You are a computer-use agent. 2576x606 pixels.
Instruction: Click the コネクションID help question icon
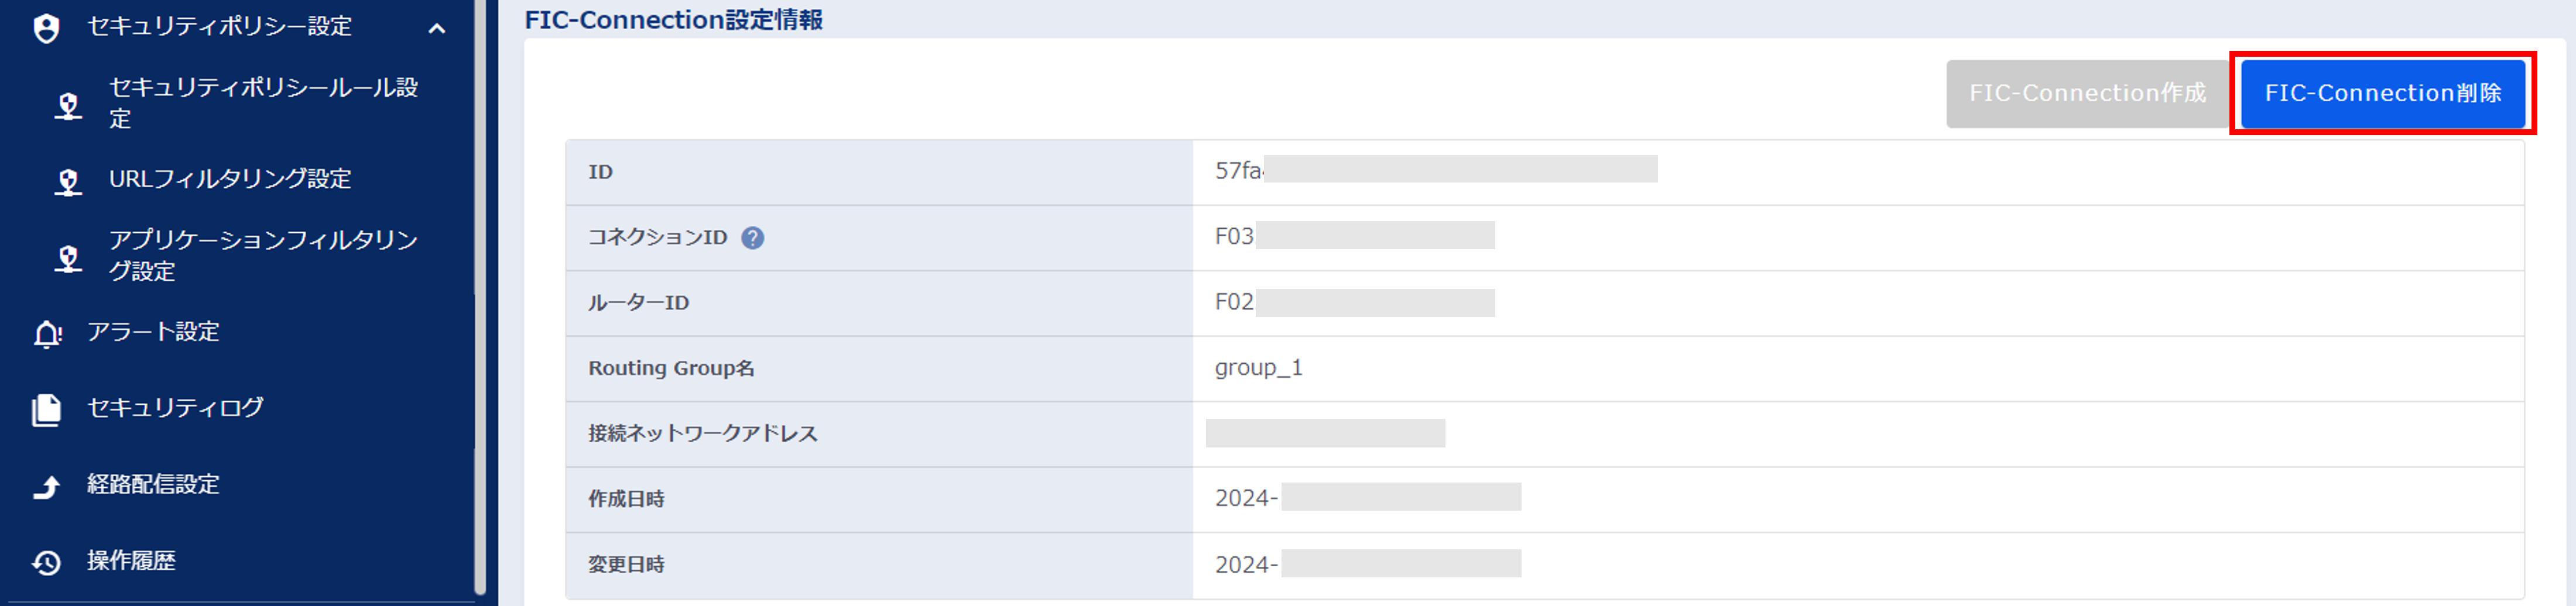(752, 237)
